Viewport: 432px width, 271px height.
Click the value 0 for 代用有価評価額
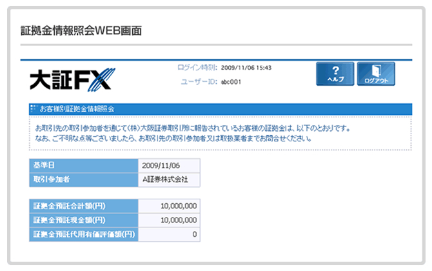click(x=169, y=235)
